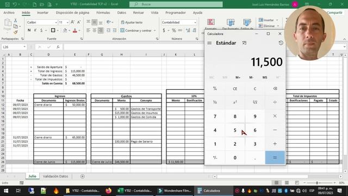
Task: Click the fill color bucket icon
Action: [65, 30]
